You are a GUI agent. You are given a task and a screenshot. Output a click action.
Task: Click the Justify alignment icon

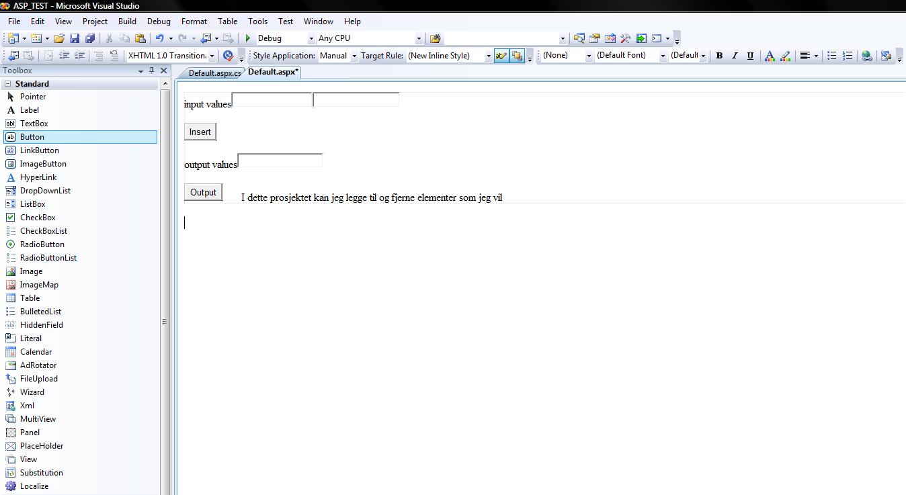(x=805, y=56)
